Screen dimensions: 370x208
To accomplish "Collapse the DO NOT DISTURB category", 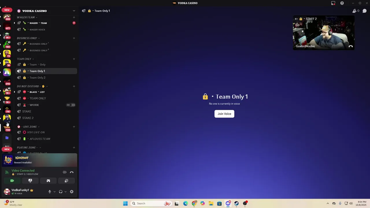I will (x=32, y=86).
